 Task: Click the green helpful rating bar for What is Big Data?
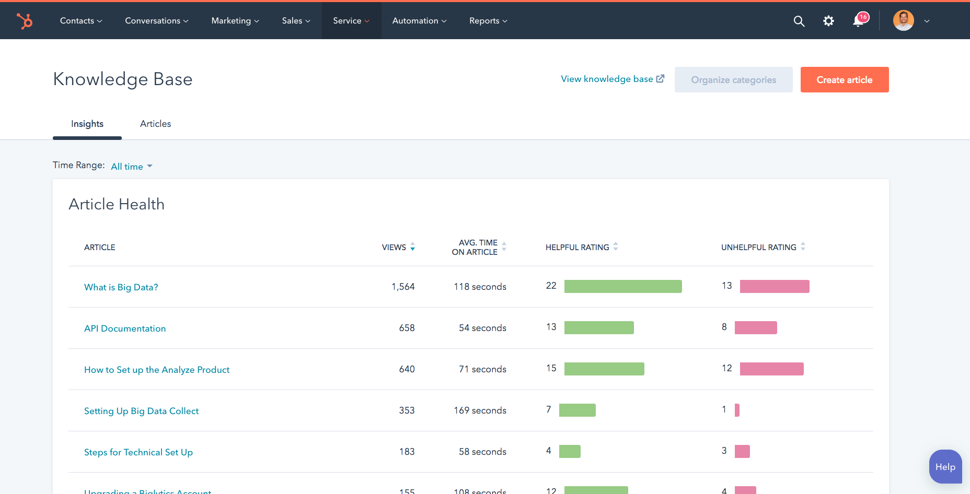coord(622,286)
